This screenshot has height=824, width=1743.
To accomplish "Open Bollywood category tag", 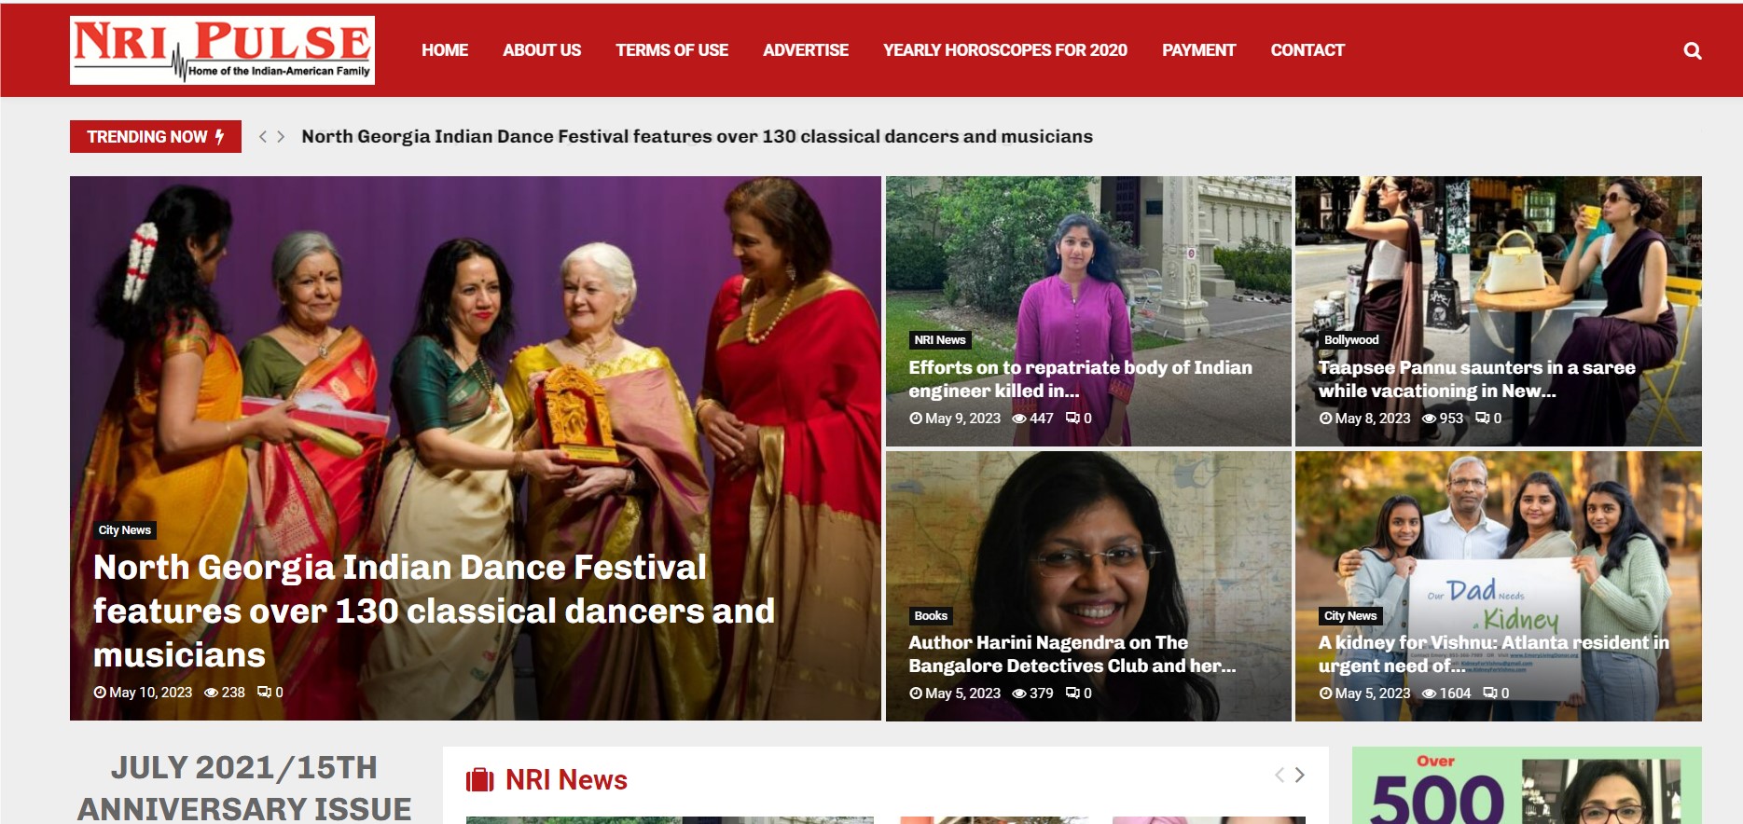I will (1351, 340).
